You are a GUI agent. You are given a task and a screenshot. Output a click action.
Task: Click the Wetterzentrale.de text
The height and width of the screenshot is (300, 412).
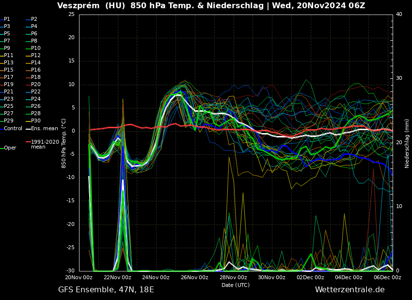tap(349, 290)
